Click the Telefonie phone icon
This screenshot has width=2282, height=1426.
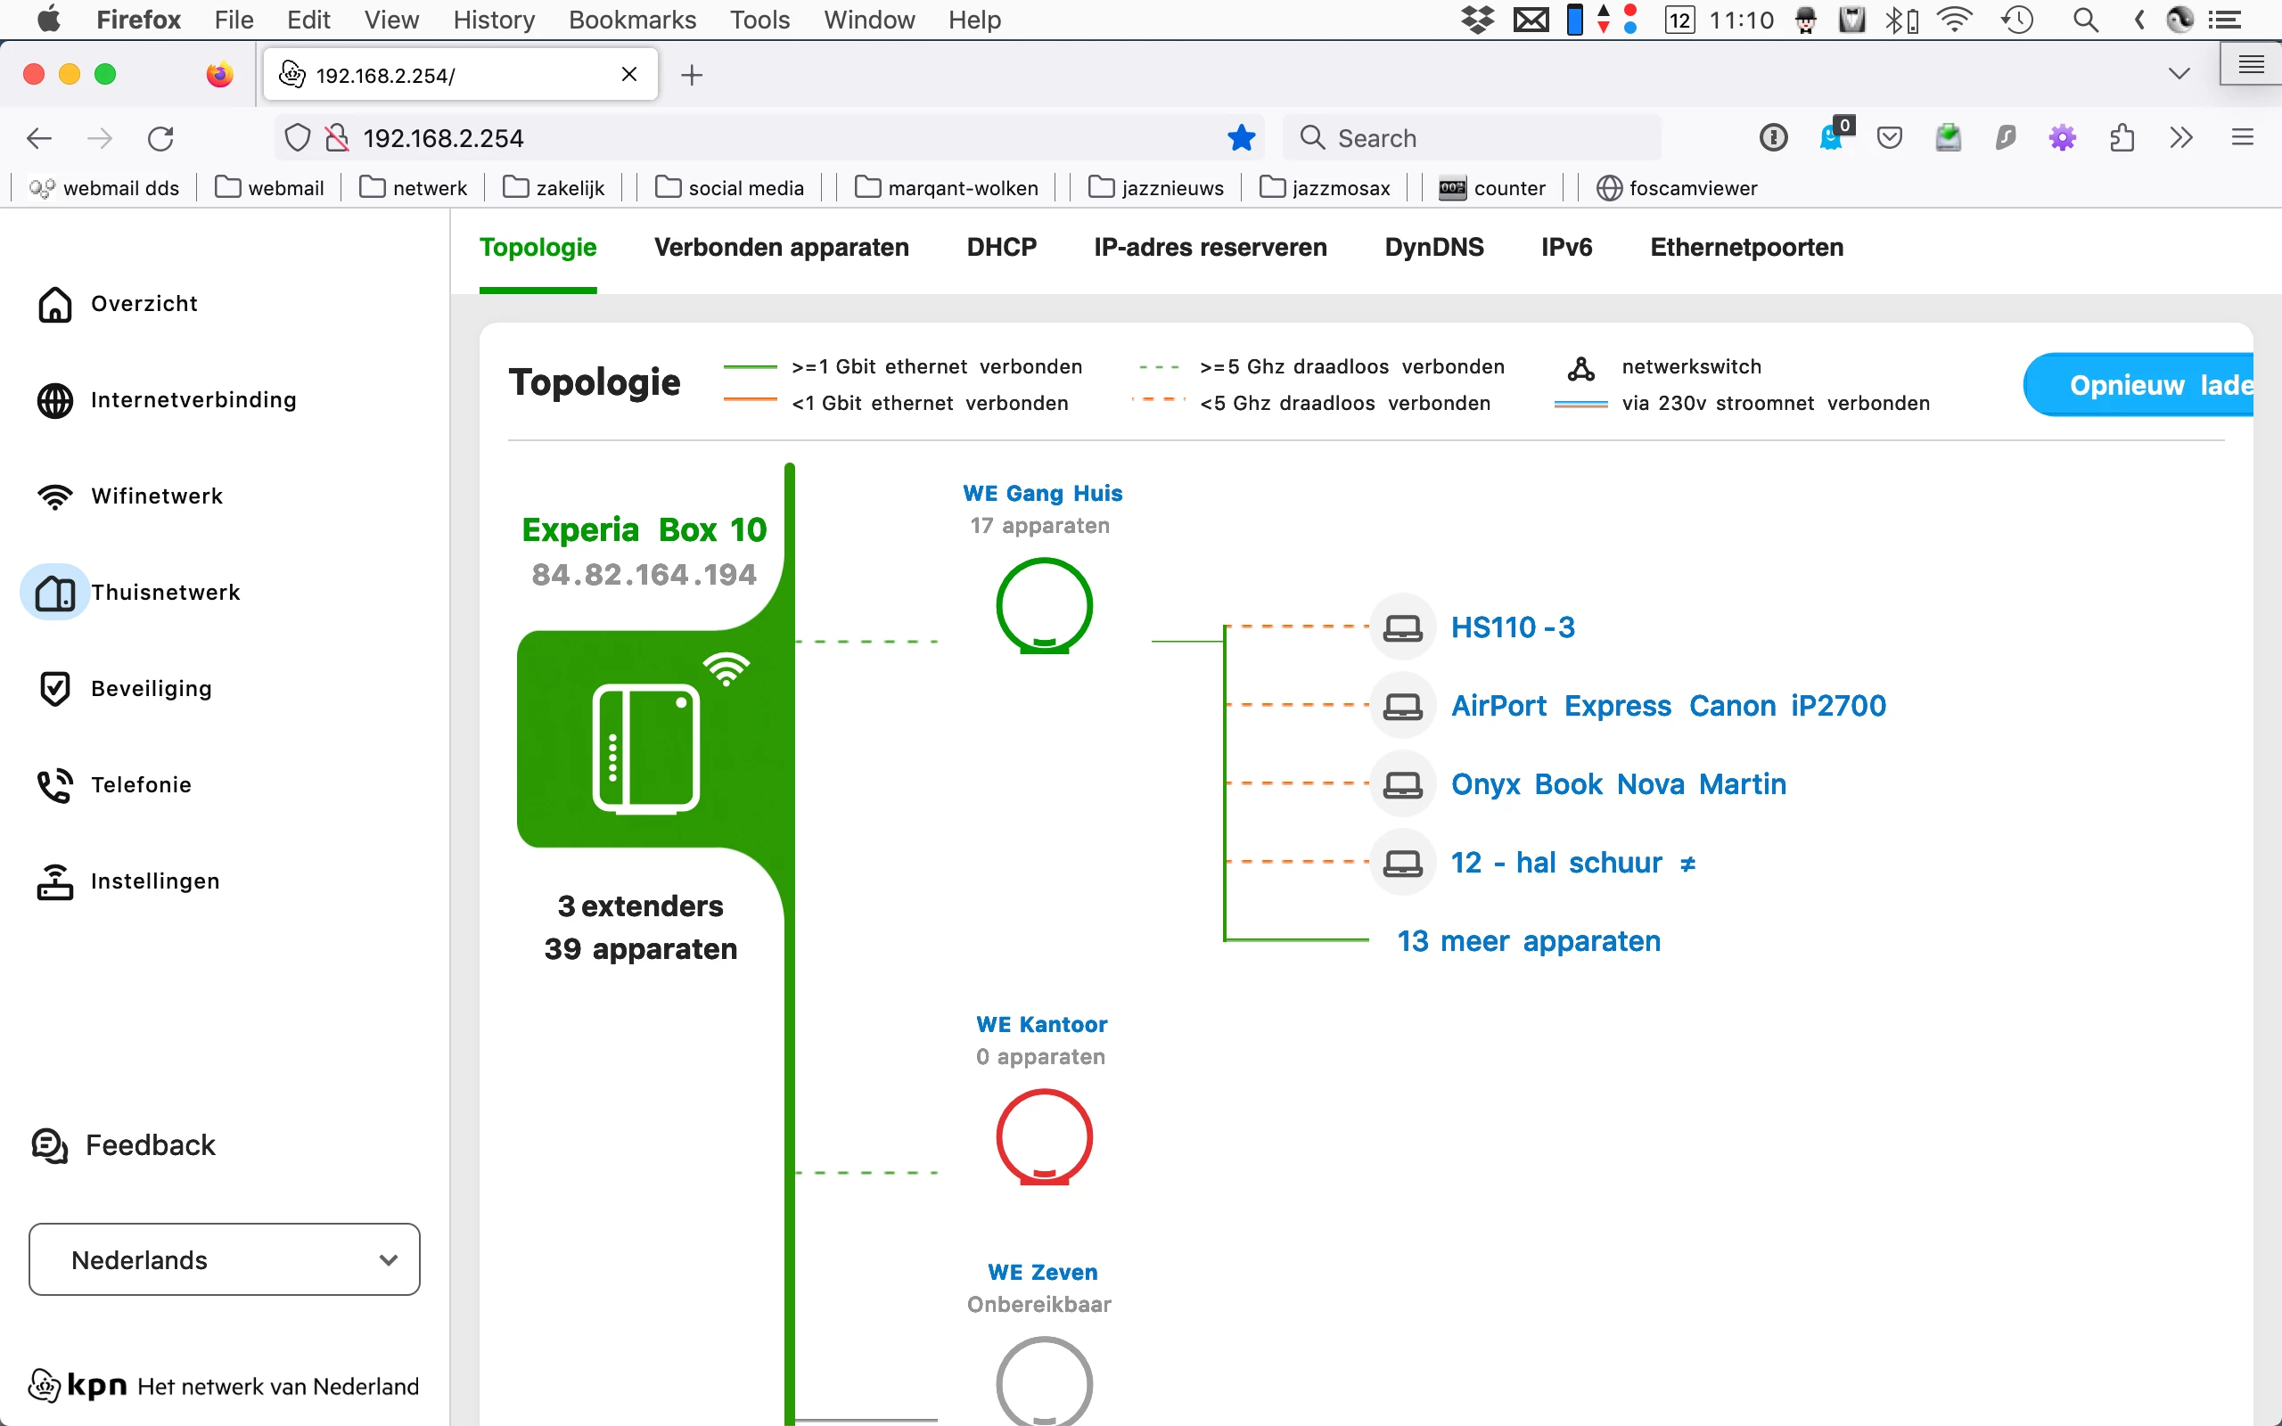tap(54, 784)
